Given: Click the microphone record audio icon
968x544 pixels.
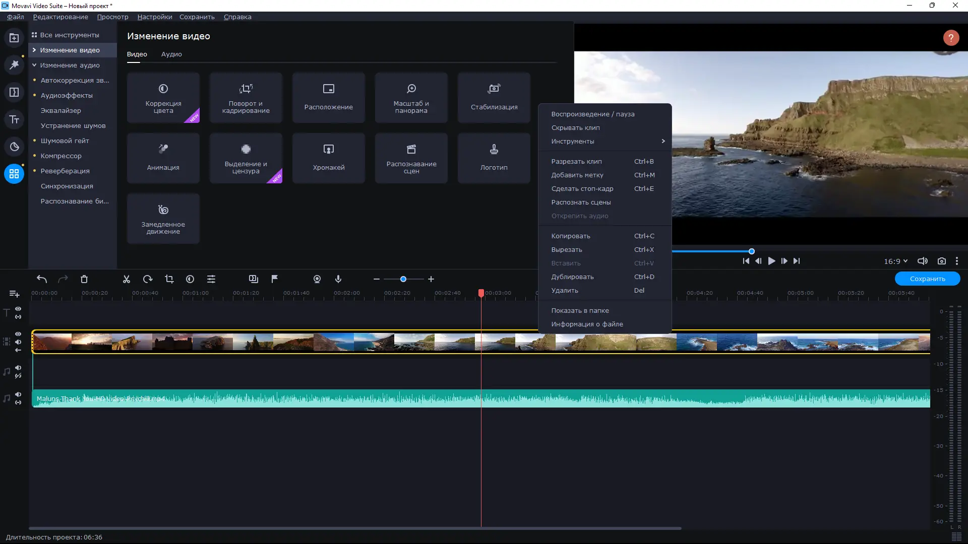Looking at the screenshot, I should pyautogui.click(x=338, y=279).
